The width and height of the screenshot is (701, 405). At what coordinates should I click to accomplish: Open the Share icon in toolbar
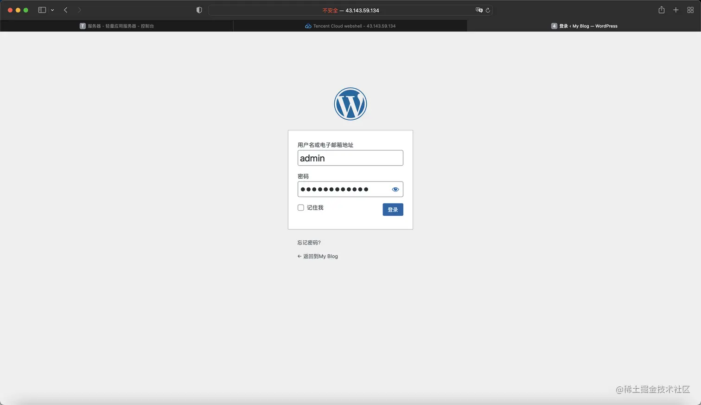click(x=662, y=10)
